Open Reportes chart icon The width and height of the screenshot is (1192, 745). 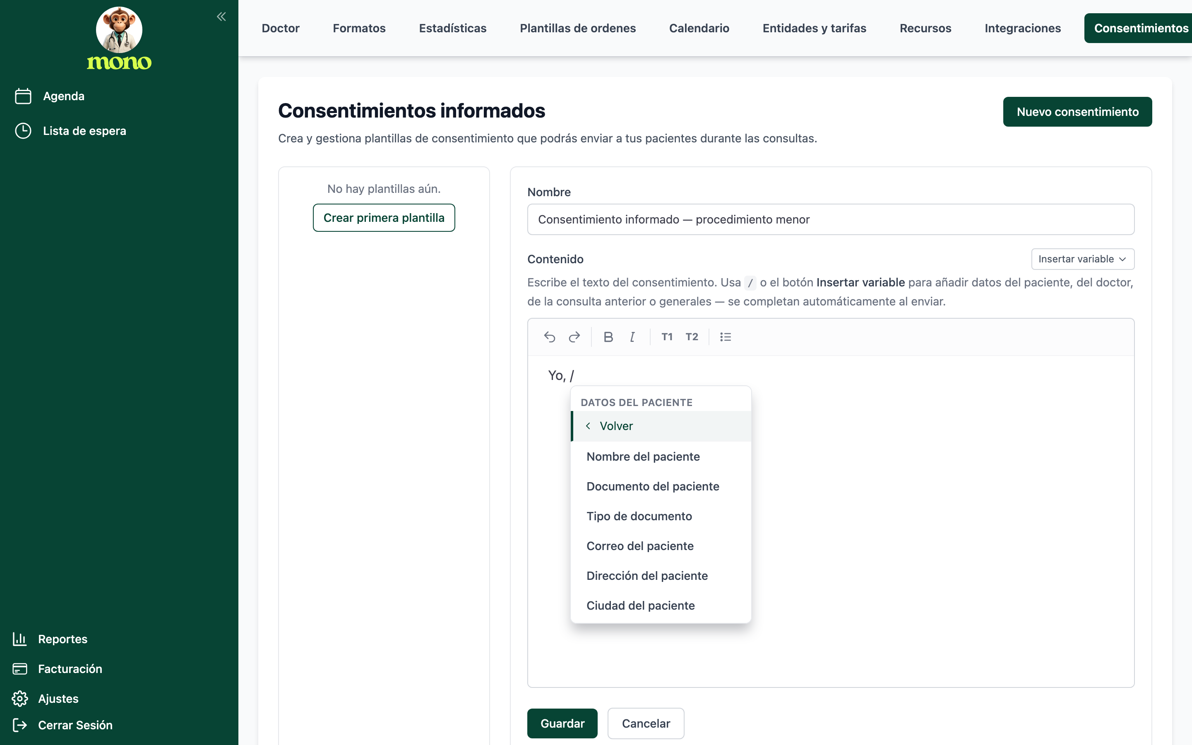pos(20,639)
